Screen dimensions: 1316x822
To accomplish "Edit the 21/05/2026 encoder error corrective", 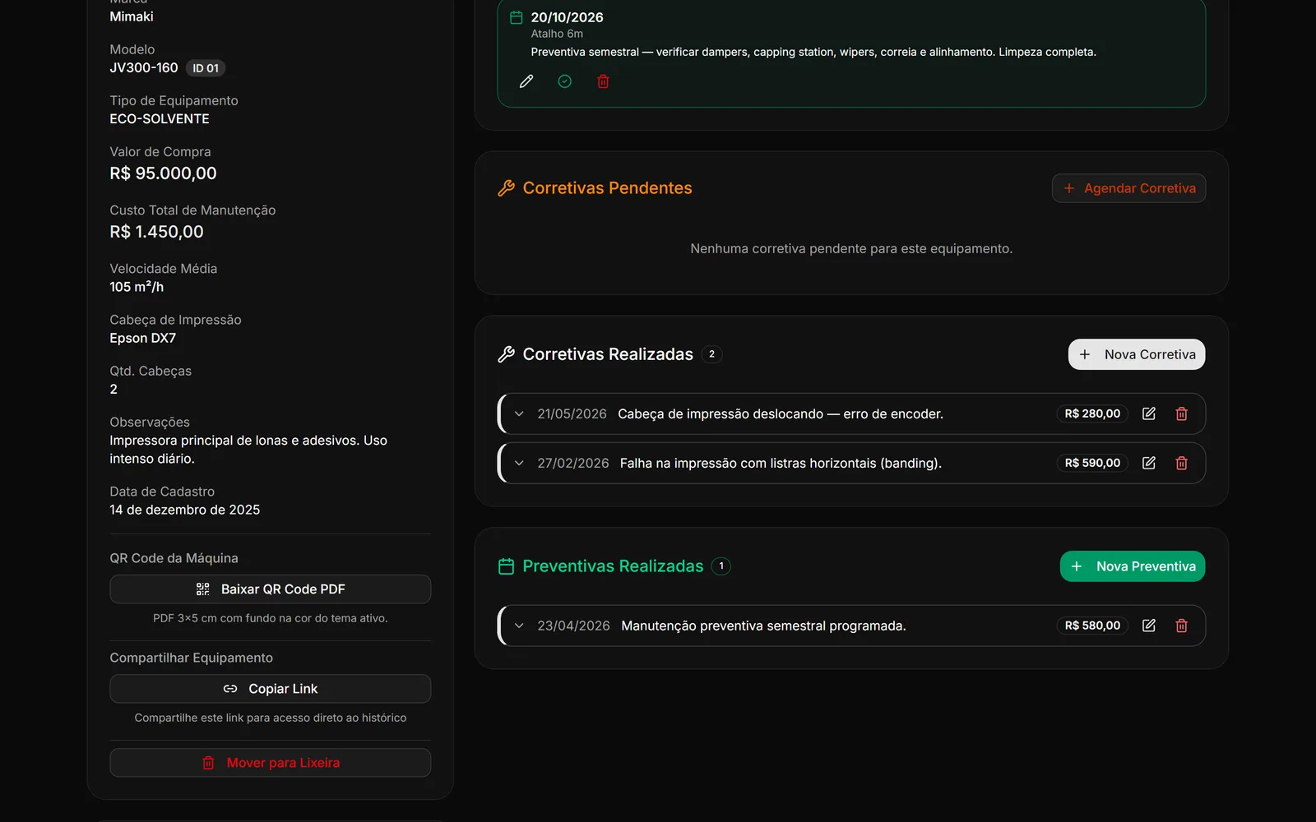I will tap(1149, 413).
